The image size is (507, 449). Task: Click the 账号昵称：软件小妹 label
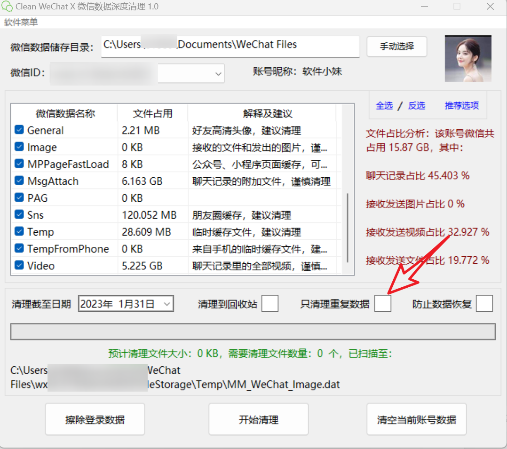point(297,71)
